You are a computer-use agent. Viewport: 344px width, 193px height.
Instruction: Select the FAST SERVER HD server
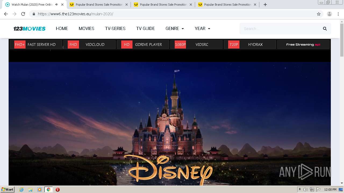36,44
